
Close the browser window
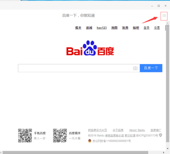[x=166, y=6]
